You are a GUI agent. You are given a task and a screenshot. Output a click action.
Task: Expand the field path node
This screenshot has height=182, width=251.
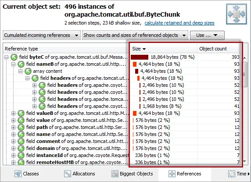pyautogui.click(x=14, y=127)
